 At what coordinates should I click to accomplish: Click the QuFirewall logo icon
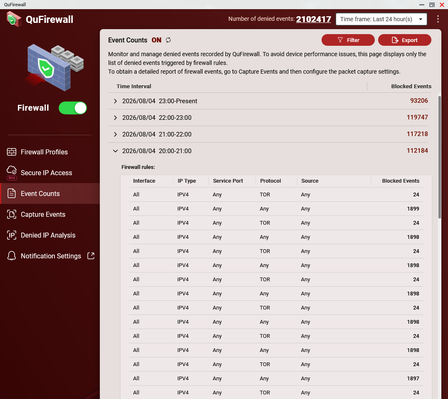[14, 19]
